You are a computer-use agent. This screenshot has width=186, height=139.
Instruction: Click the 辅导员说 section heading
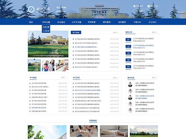click(x=131, y=78)
